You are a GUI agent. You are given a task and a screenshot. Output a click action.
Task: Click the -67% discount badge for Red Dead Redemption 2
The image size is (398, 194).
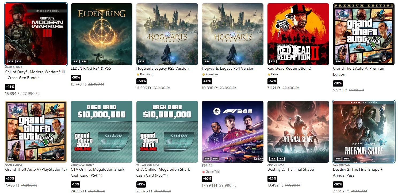point(273,81)
